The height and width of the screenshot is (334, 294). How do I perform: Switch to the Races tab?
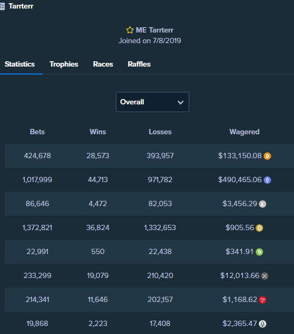(103, 64)
